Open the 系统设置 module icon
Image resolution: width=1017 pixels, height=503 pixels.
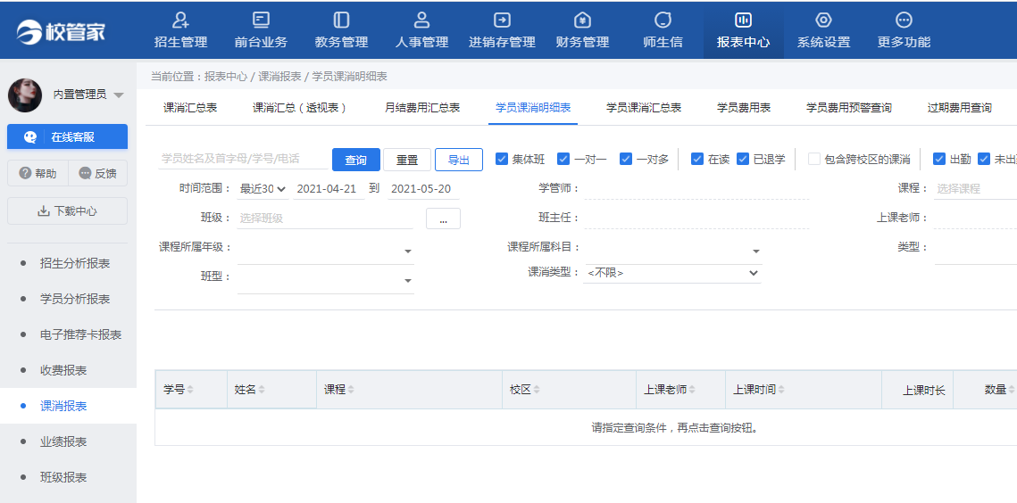click(824, 21)
